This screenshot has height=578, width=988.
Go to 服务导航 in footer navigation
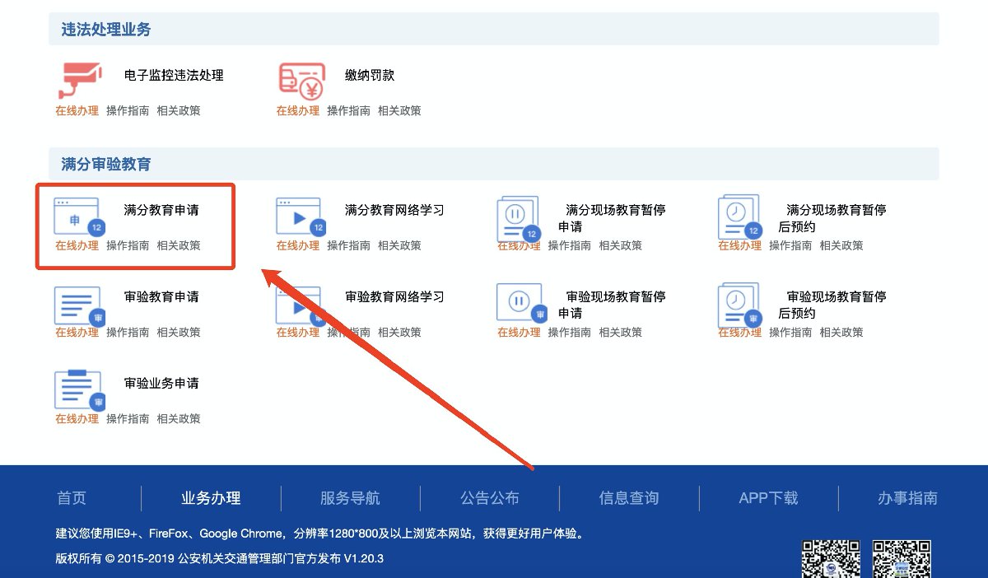350,498
